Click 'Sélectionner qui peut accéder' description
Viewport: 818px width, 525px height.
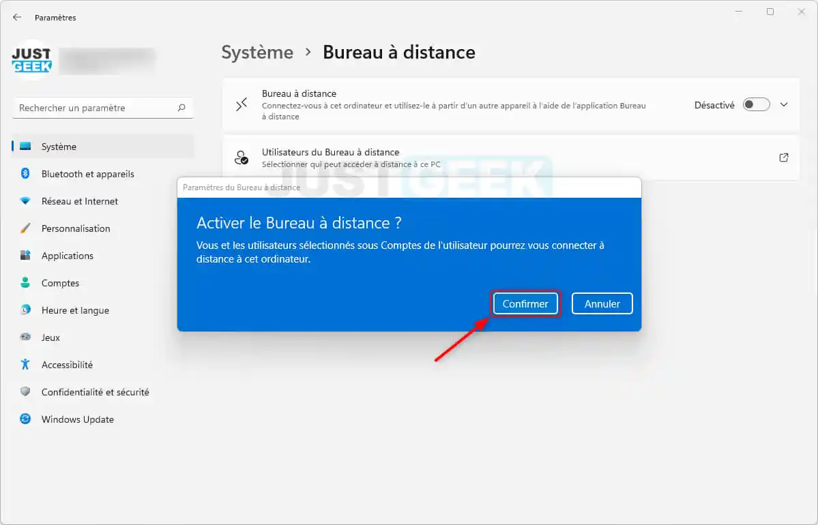point(351,164)
